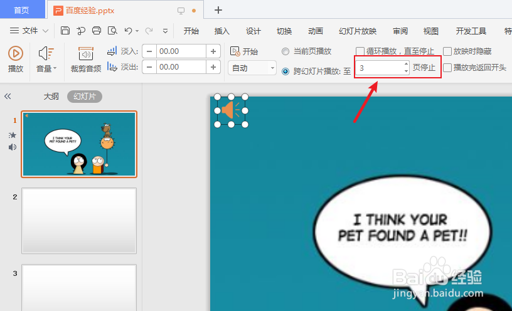Decrease fade-out time with minus button
The height and width of the screenshot is (311, 512).
tap(149, 67)
